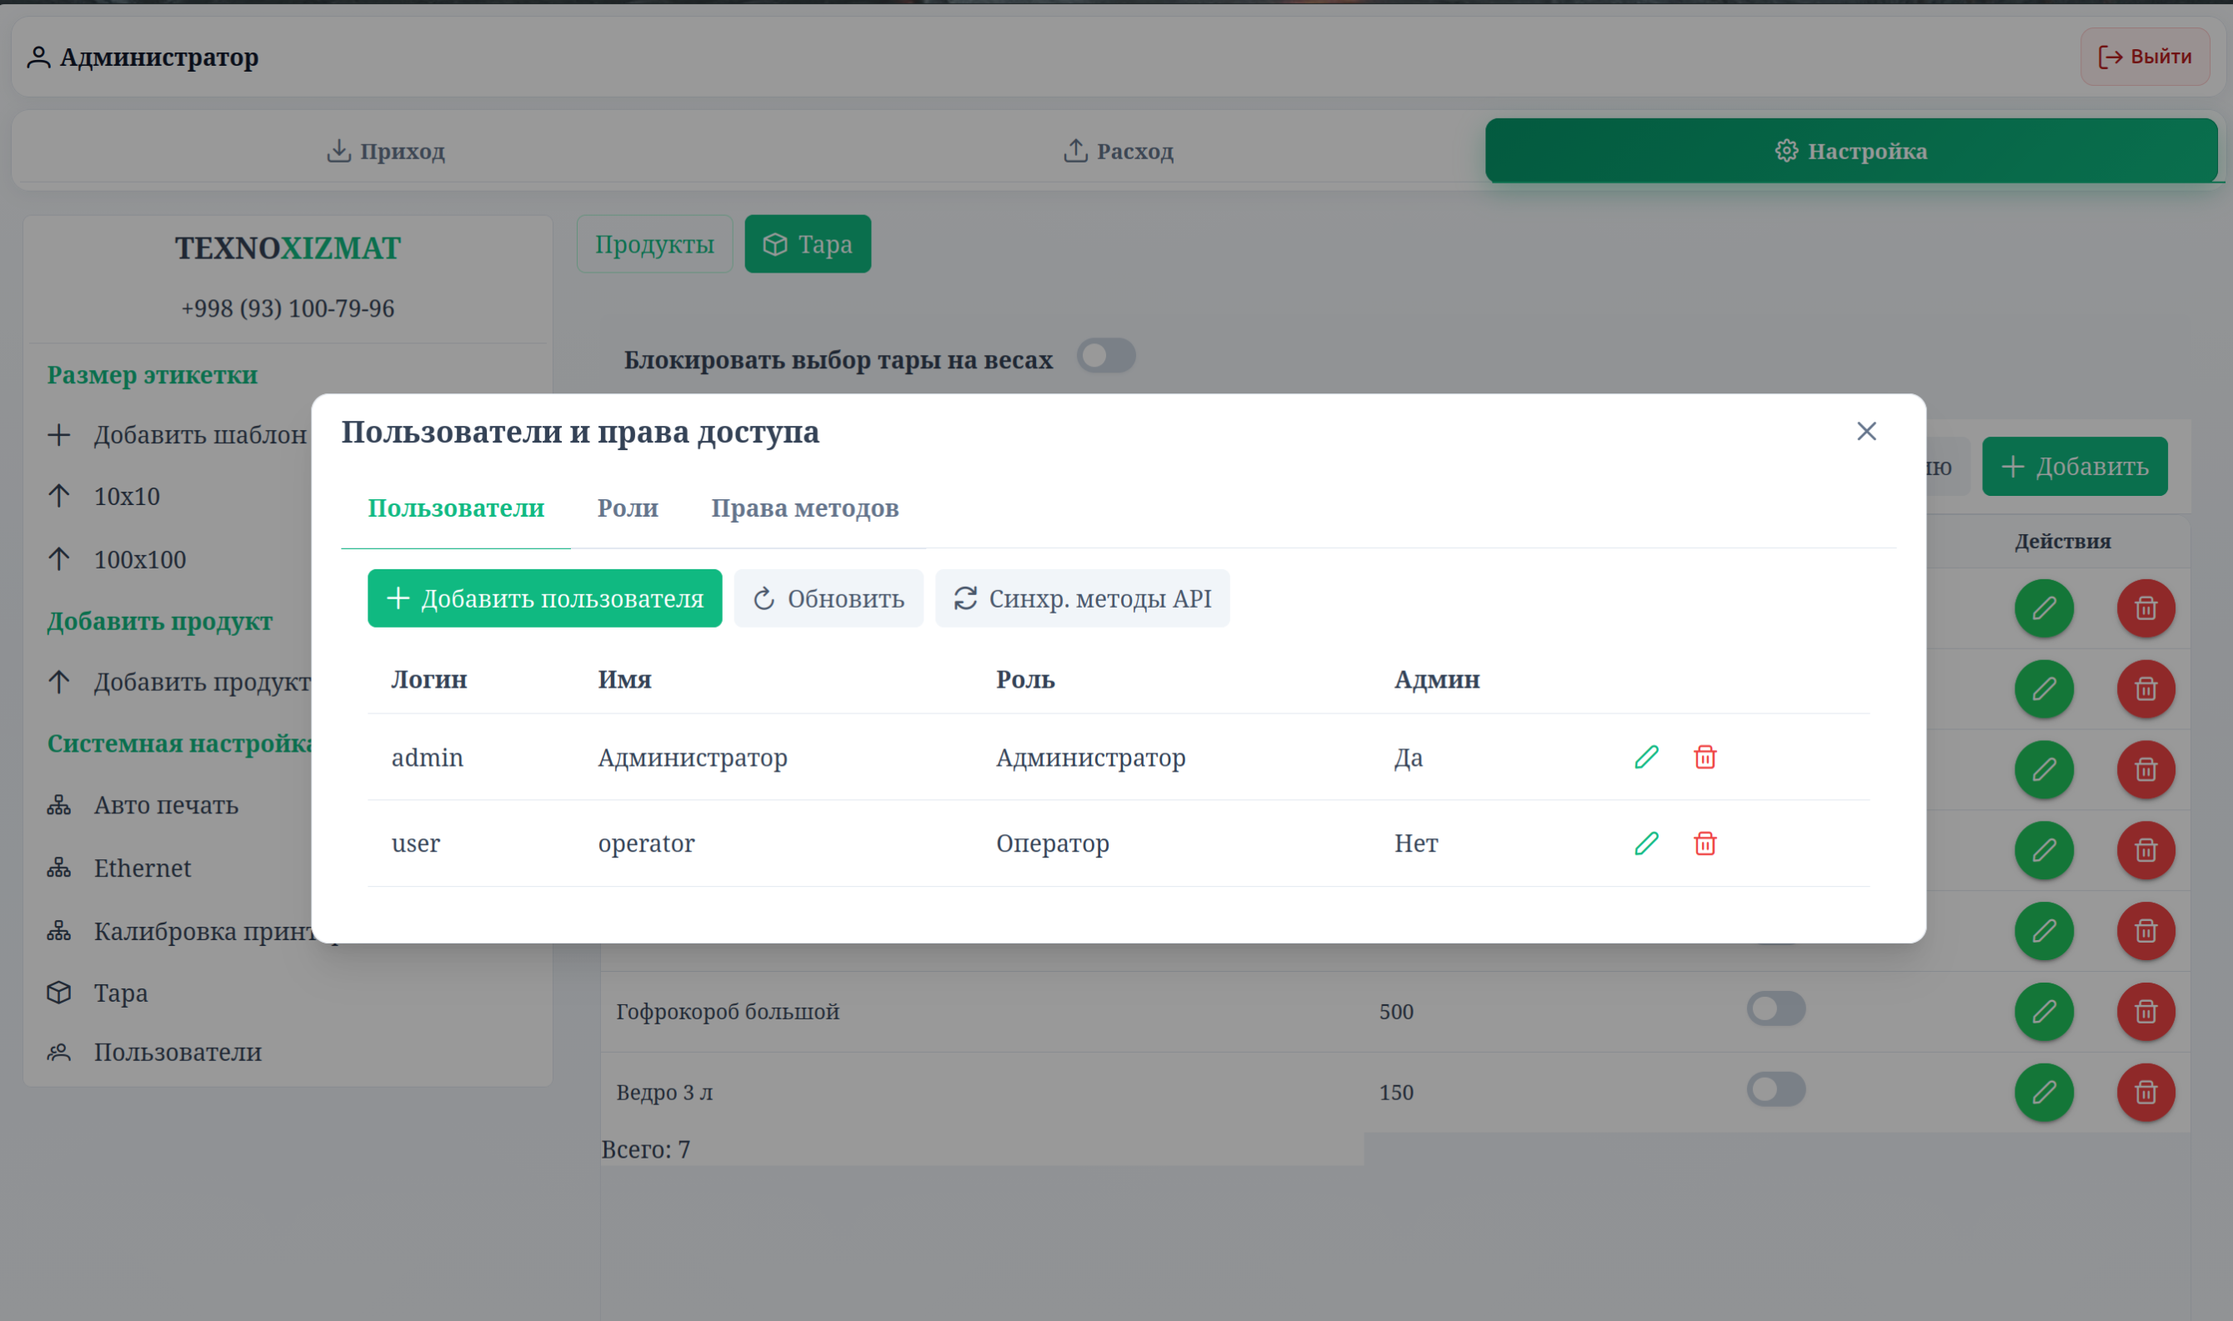Switch to the Роли tab

628,508
